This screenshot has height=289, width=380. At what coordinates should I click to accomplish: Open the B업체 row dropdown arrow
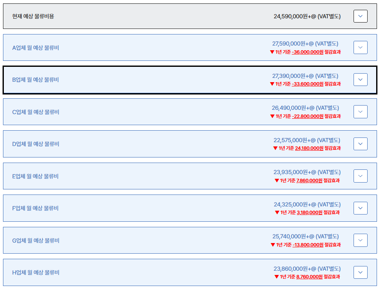pos(360,80)
